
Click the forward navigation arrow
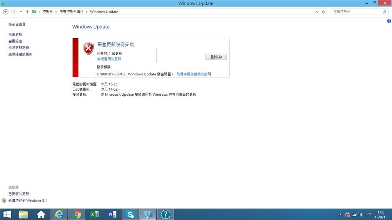(14, 12)
